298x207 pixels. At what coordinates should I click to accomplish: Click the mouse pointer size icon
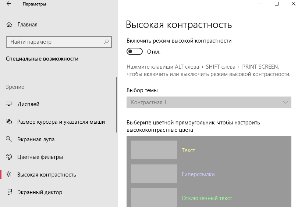pos(9,122)
